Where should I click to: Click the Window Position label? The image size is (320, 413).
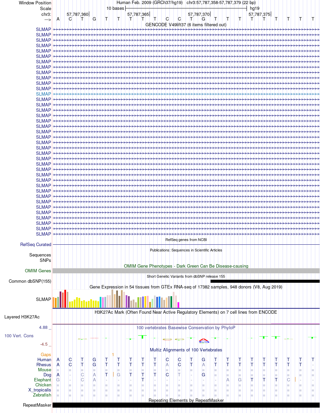coord(35,3)
